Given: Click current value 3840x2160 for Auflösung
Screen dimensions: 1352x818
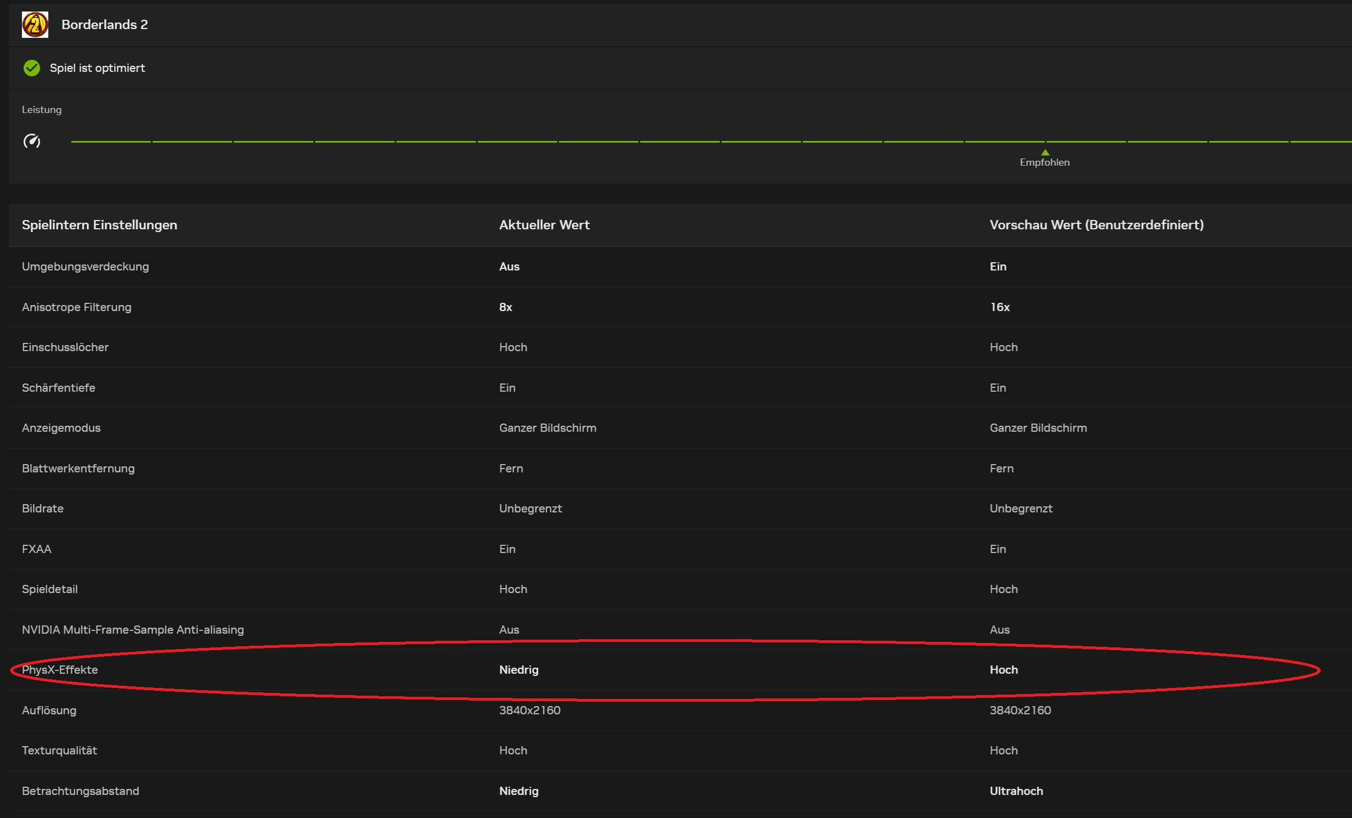Looking at the screenshot, I should tap(530, 710).
